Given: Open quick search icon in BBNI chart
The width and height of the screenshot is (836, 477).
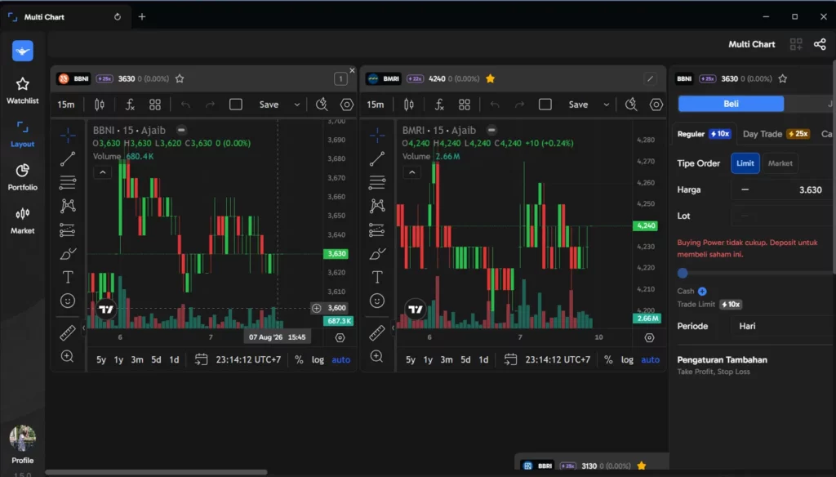Looking at the screenshot, I should tap(322, 105).
